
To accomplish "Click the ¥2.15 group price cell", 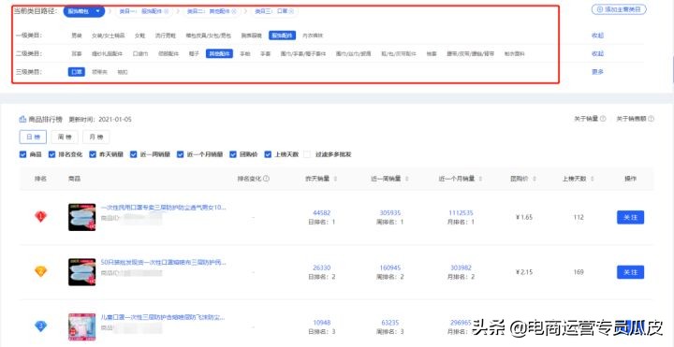I will (524, 272).
